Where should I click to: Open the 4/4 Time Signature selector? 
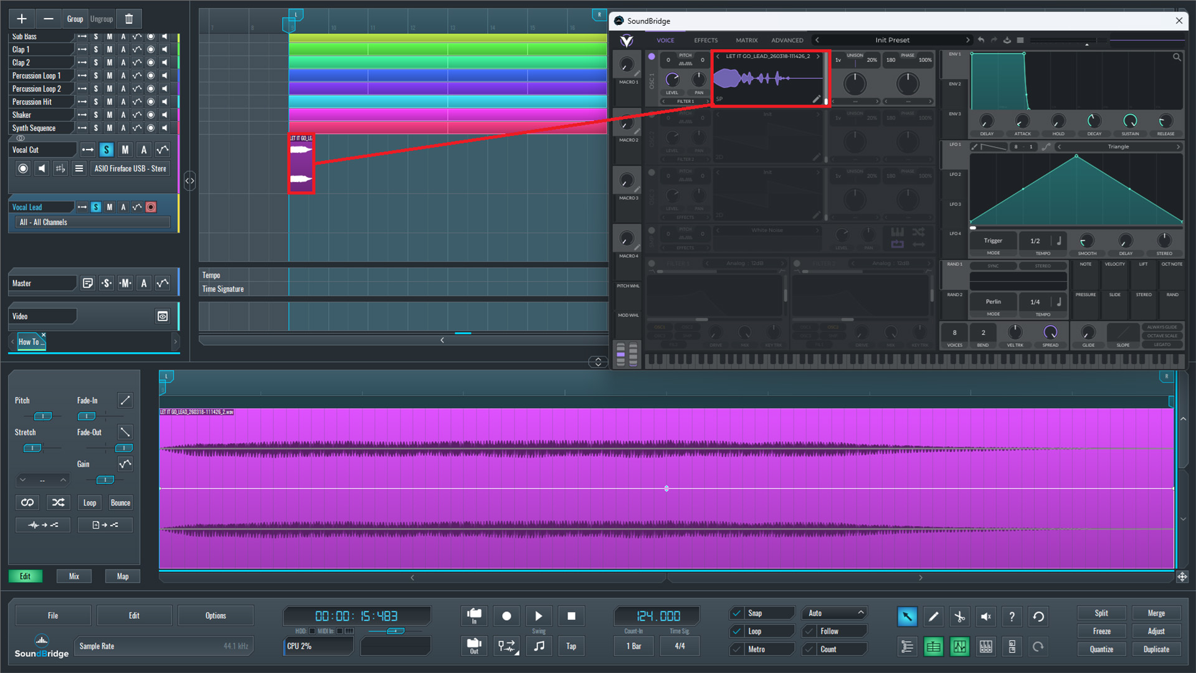680,646
